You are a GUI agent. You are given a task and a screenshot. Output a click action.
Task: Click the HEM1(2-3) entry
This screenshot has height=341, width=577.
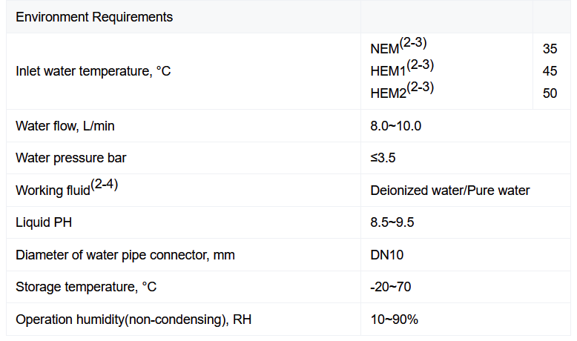coord(401,70)
